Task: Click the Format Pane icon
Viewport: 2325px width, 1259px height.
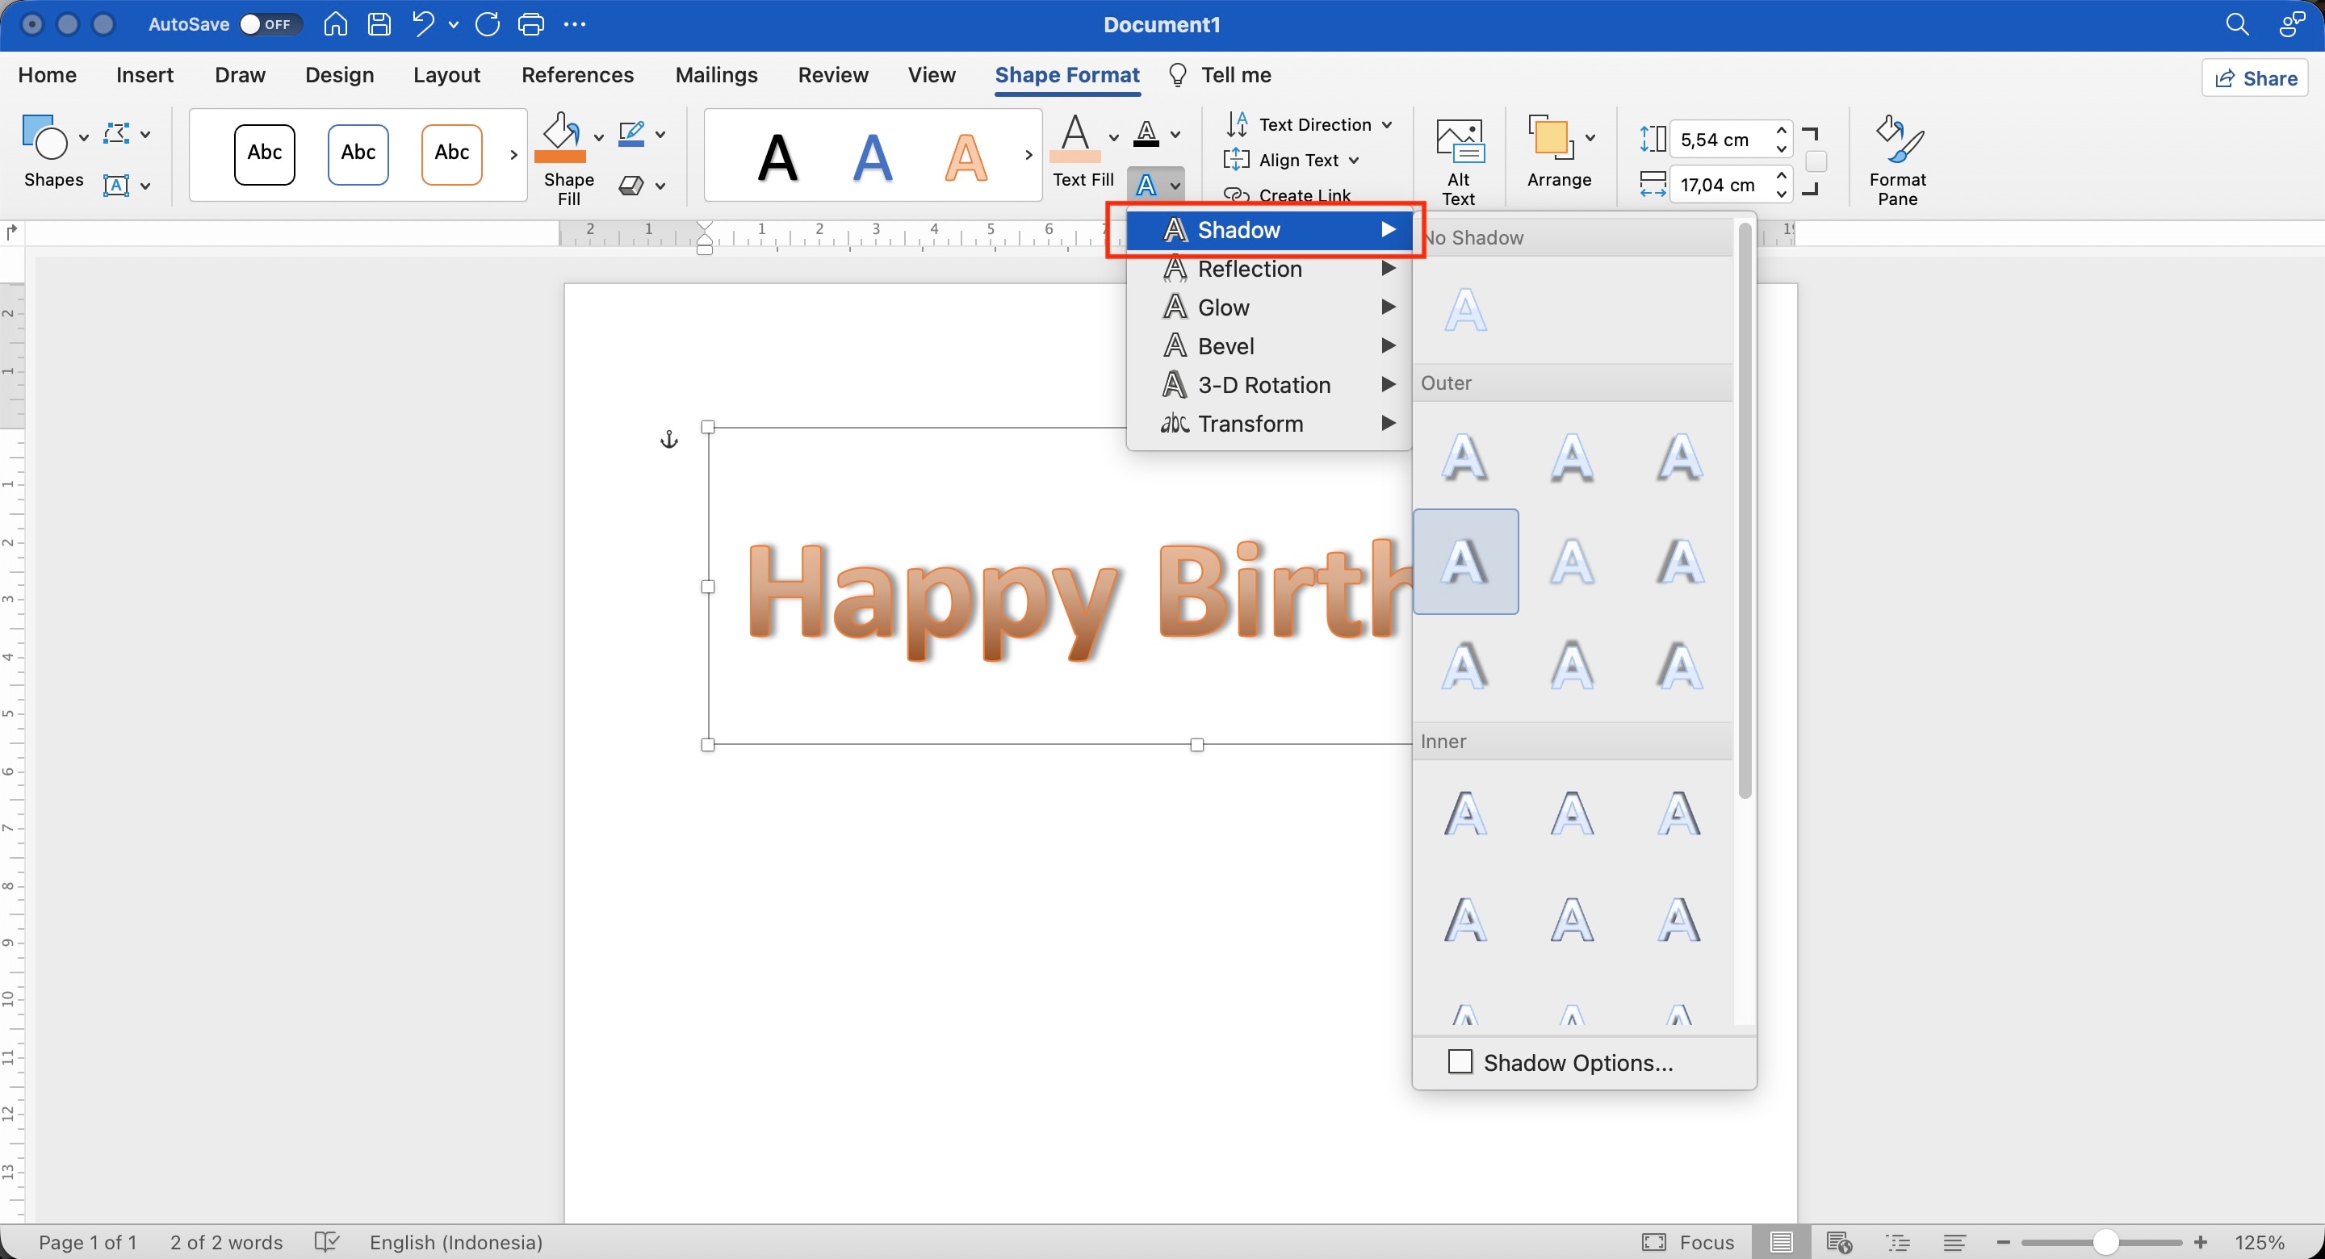Action: (1897, 161)
